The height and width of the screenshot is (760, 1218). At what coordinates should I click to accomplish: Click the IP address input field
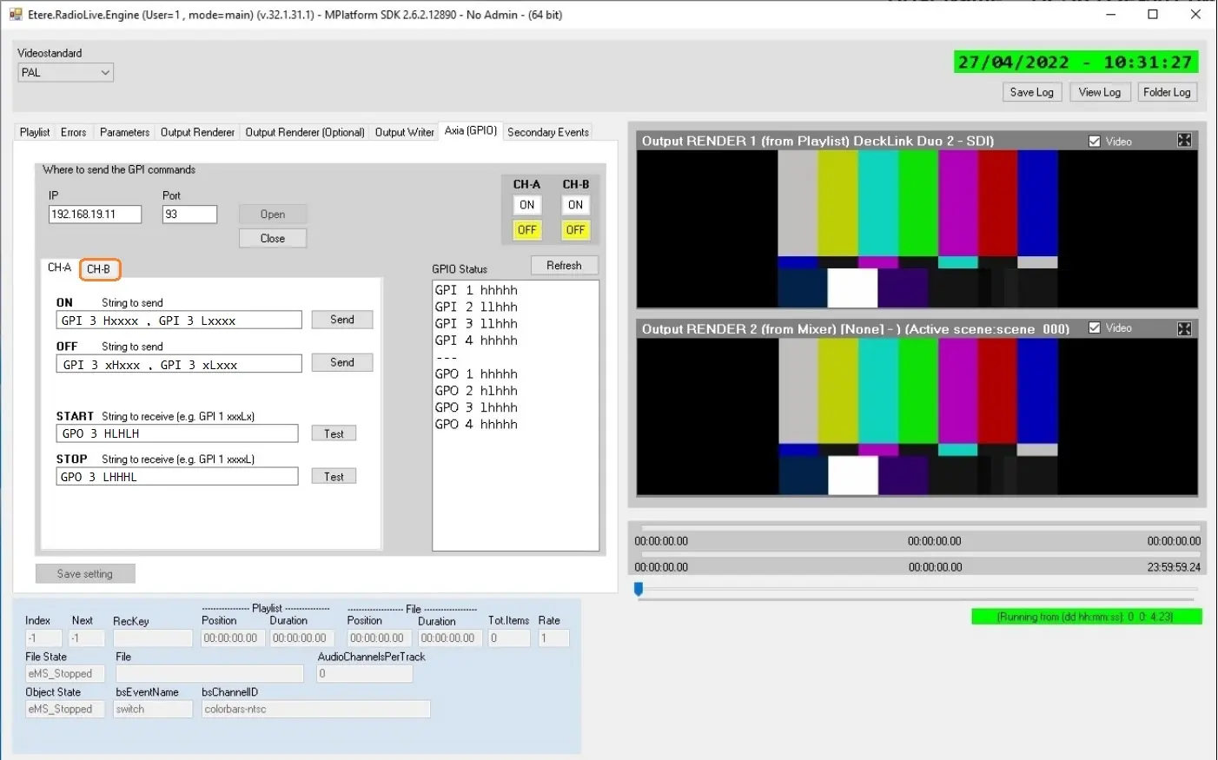(x=95, y=215)
